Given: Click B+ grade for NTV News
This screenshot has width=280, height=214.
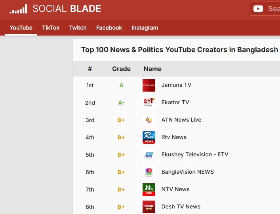Looking at the screenshot, I should coord(121,190).
